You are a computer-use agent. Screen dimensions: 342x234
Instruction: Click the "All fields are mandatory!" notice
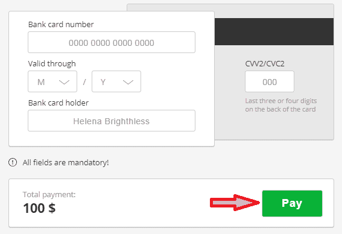[66, 162]
